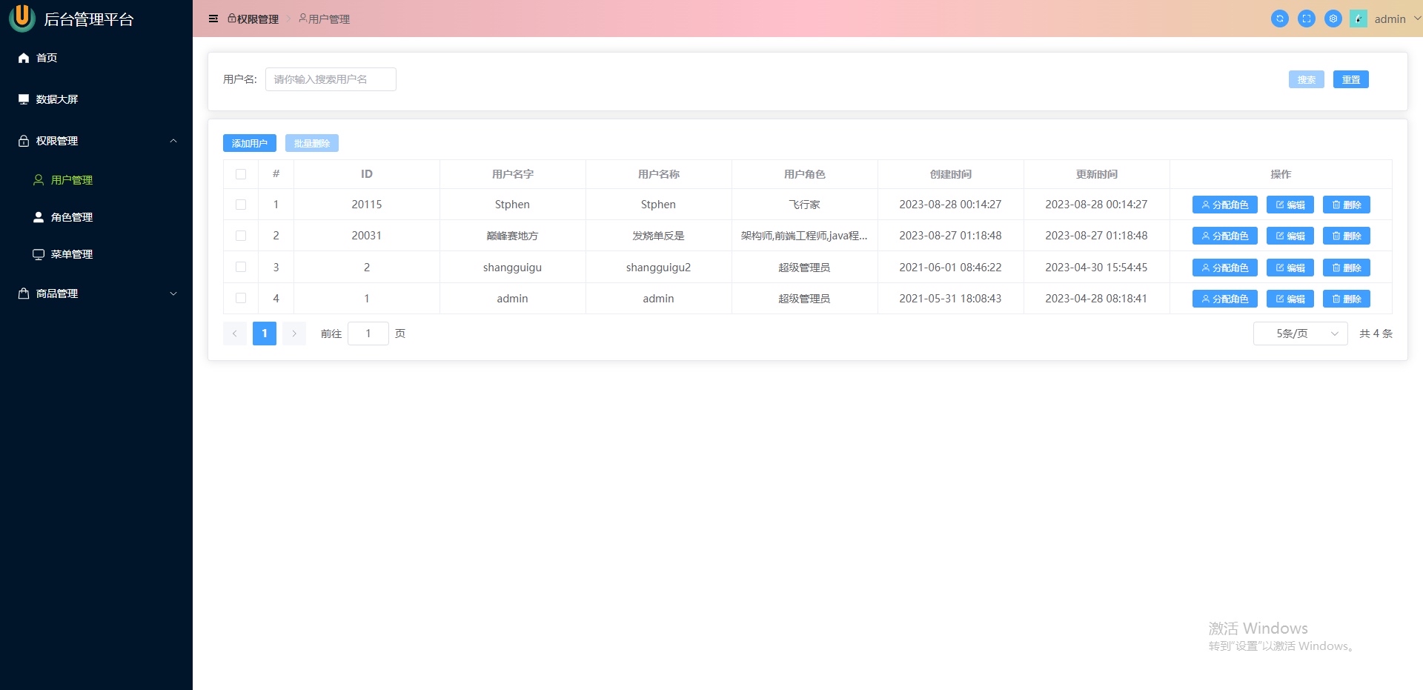Screen dimensions: 1423x690
Task: Edit the Stphen user row
Action: click(x=1290, y=205)
